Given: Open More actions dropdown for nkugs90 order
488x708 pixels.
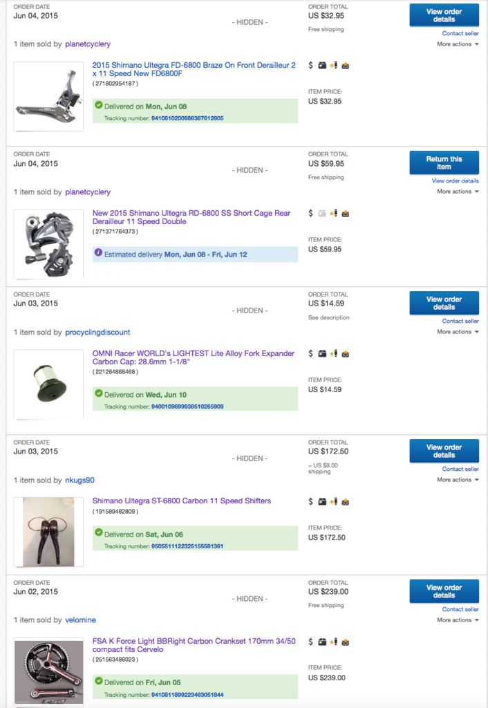Looking at the screenshot, I should click(x=458, y=480).
